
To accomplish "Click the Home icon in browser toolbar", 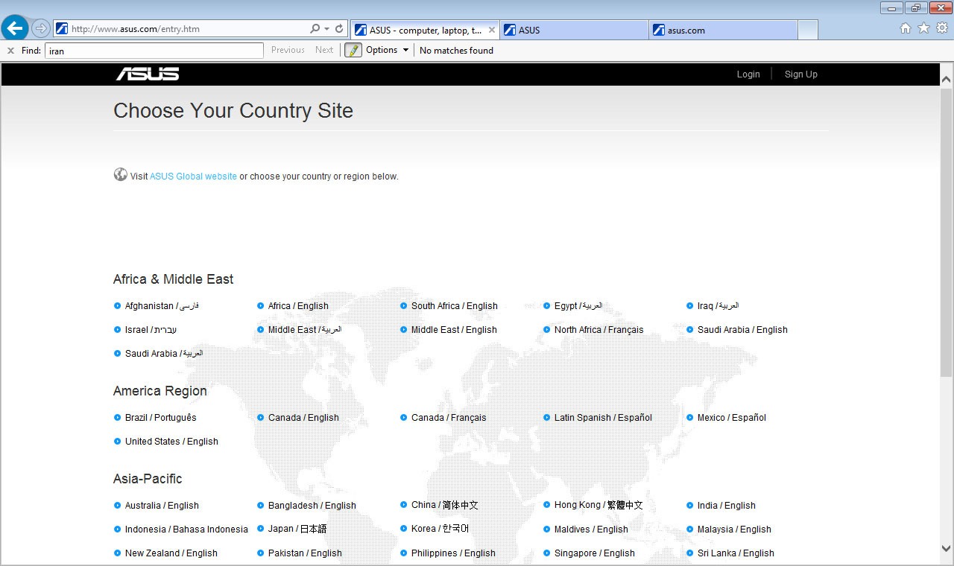I will click(x=906, y=28).
